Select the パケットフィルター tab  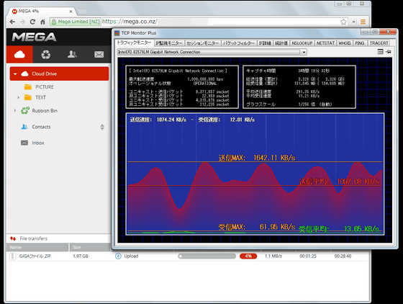pyautogui.click(x=239, y=43)
